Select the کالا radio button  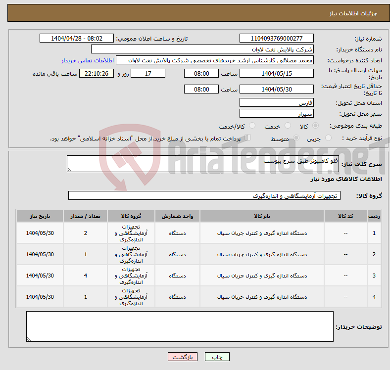315,126
